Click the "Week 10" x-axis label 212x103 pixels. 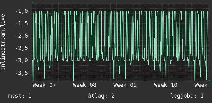tap(165, 85)
